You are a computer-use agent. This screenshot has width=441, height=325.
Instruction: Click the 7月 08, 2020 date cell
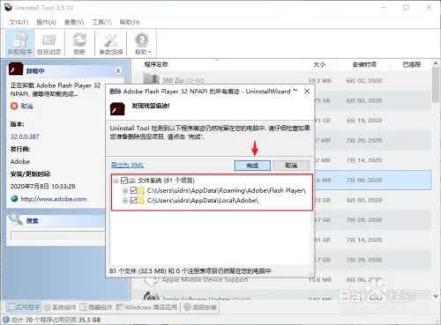tap(364, 180)
